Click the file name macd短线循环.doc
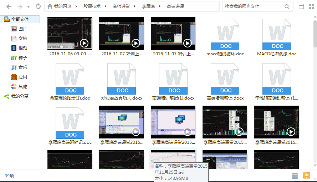Screen dimensions: 317x182 (225, 54)
